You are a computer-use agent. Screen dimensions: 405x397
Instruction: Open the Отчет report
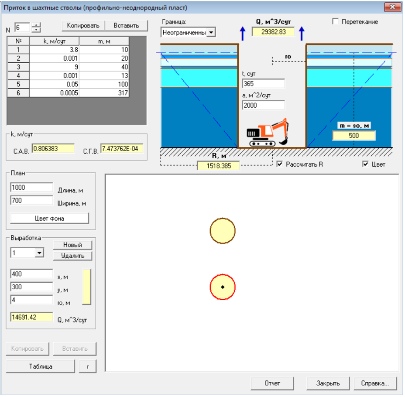pos(272,383)
